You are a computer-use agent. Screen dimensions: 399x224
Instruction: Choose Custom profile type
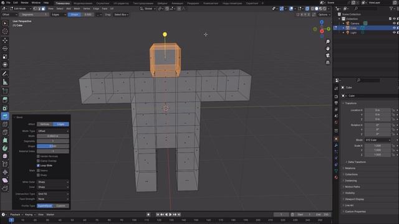(61, 206)
